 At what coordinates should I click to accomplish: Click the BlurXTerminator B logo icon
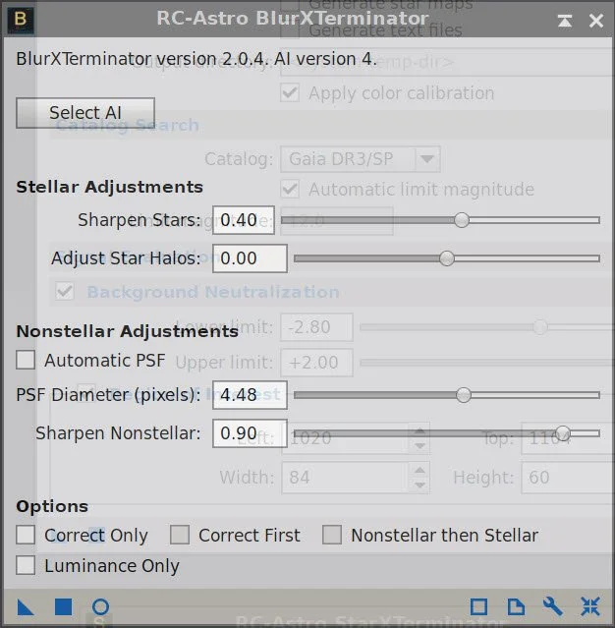point(21,20)
